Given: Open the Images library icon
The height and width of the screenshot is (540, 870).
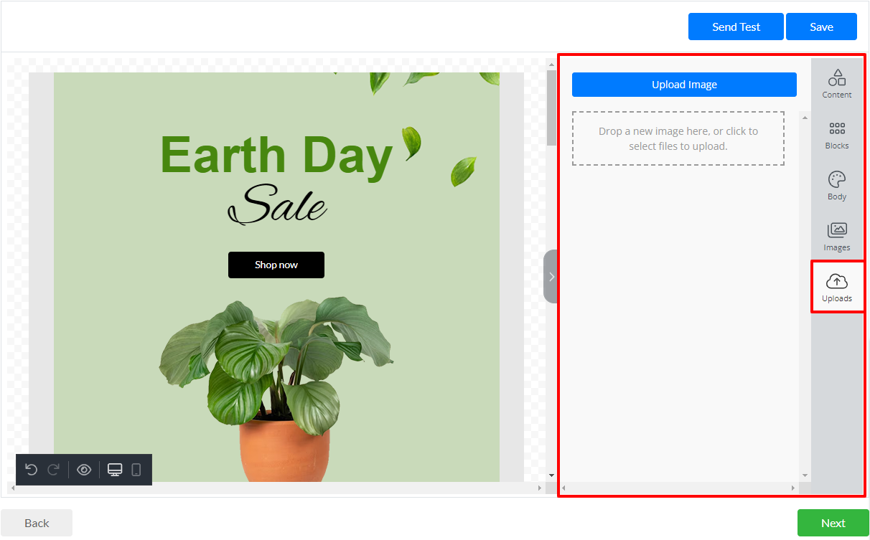Looking at the screenshot, I should click(x=837, y=237).
